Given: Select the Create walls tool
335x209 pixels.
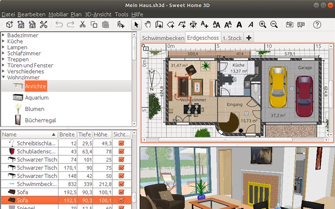Looking at the screenshot, I should click(159, 25).
